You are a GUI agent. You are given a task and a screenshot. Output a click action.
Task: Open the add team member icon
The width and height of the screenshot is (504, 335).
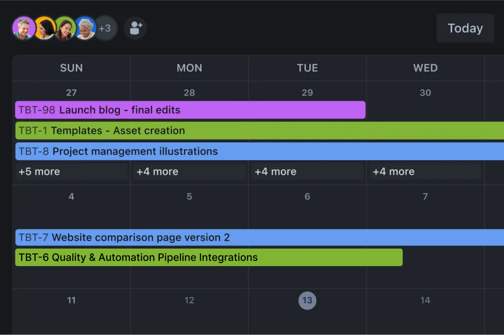coord(135,28)
